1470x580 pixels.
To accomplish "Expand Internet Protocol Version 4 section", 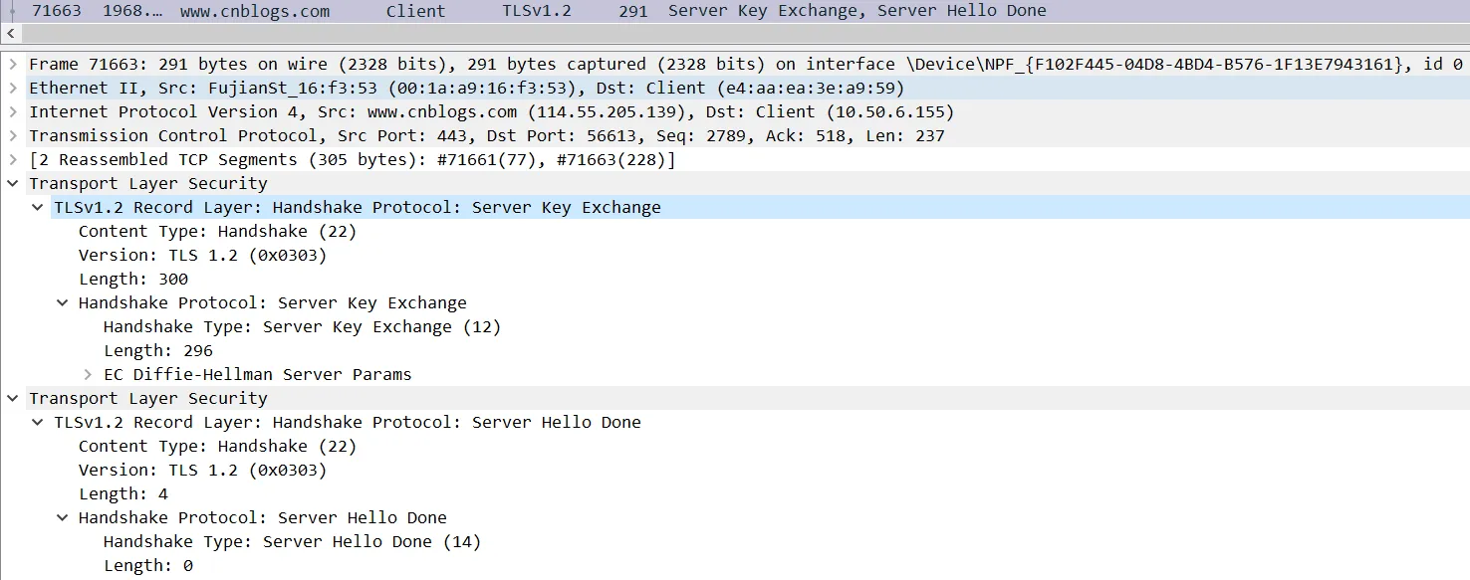I will 13,111.
